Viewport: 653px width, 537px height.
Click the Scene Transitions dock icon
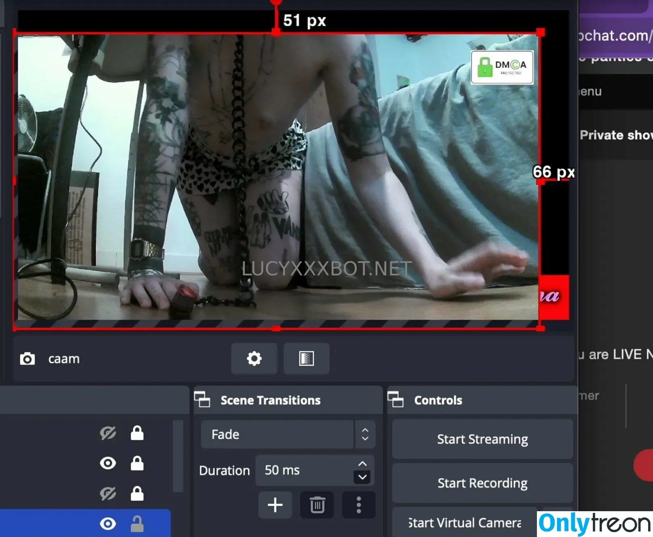(x=202, y=400)
